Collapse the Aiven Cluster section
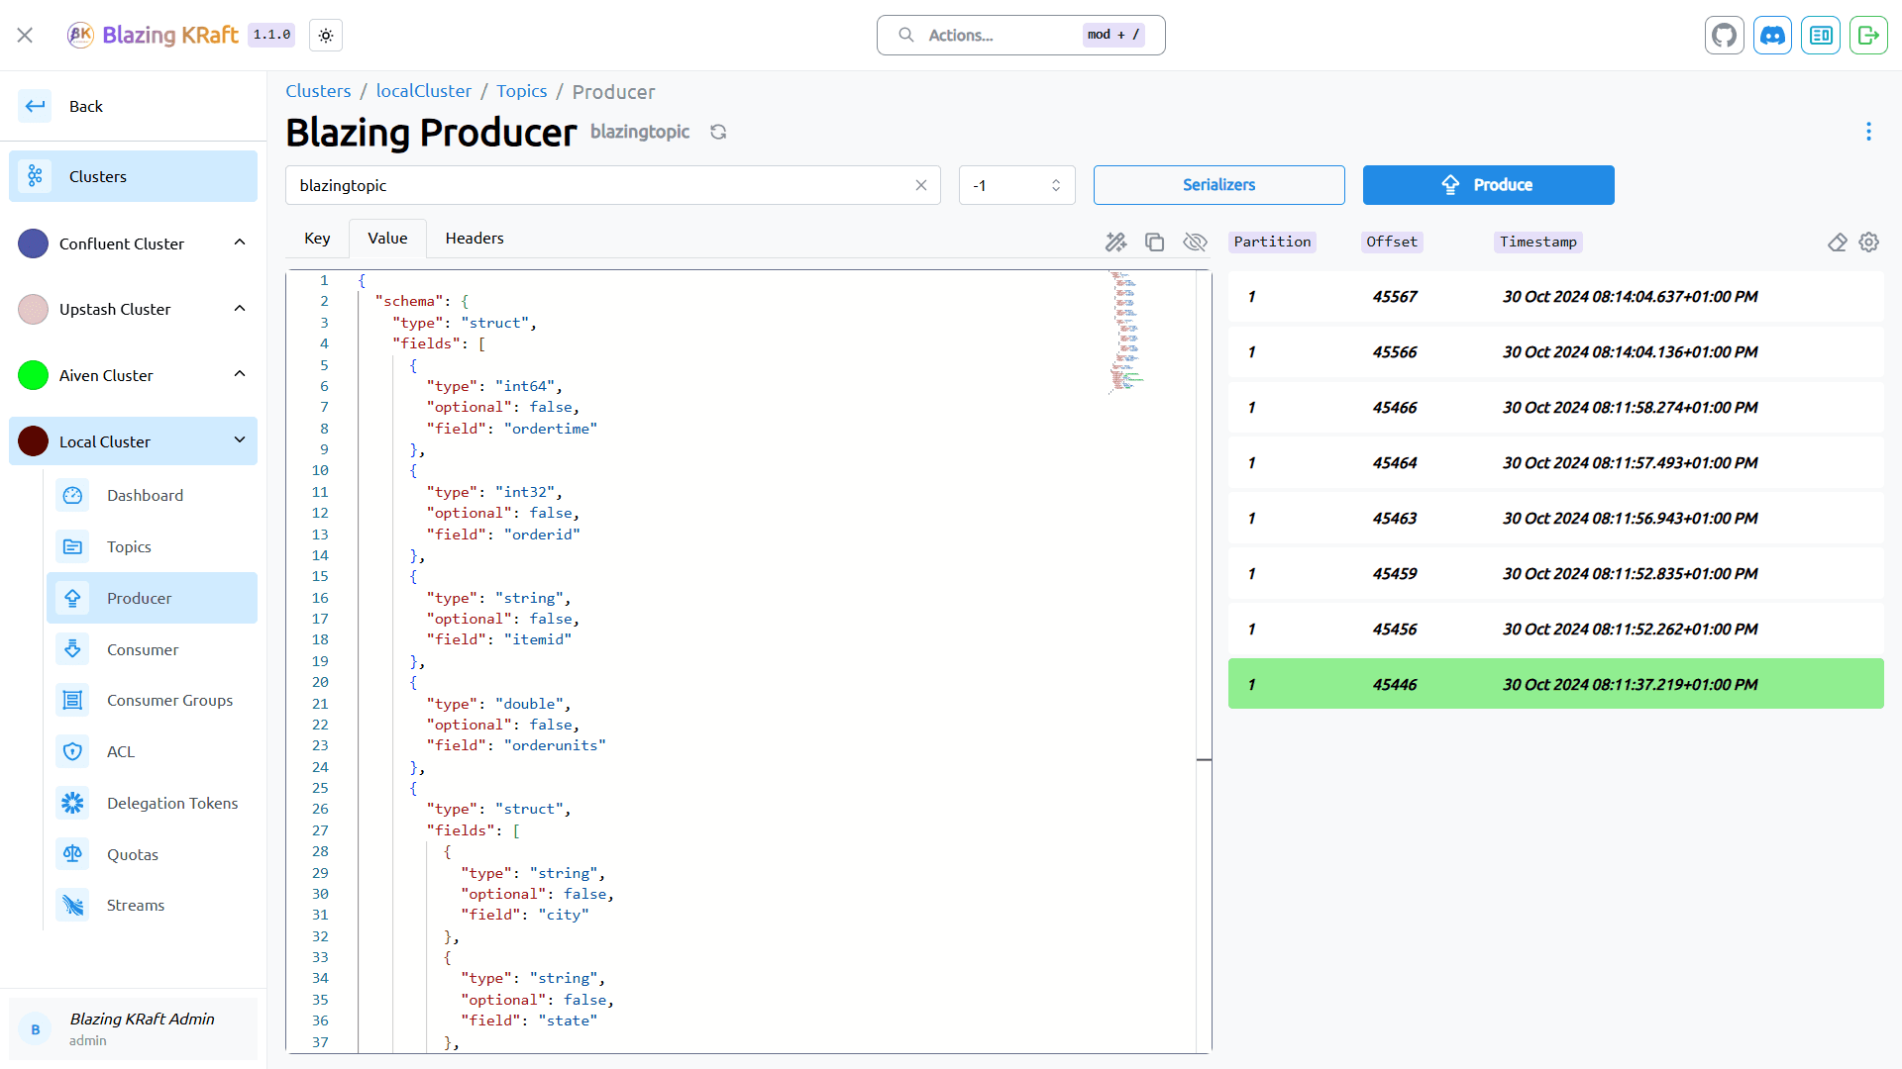 [x=240, y=374]
